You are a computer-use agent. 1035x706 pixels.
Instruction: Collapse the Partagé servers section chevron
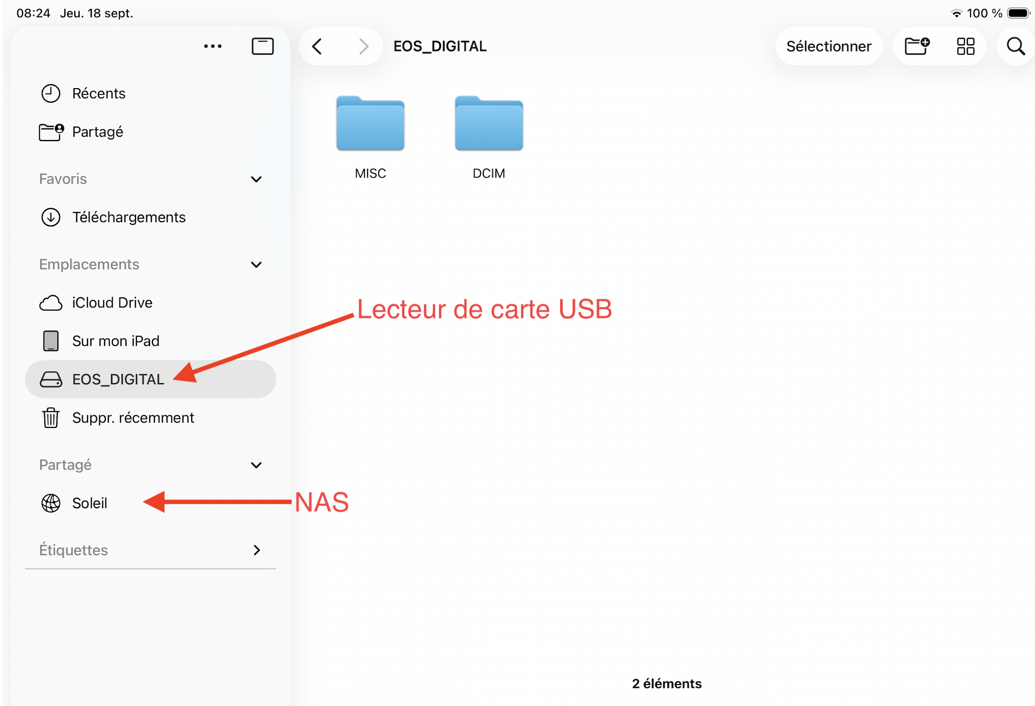coord(256,465)
